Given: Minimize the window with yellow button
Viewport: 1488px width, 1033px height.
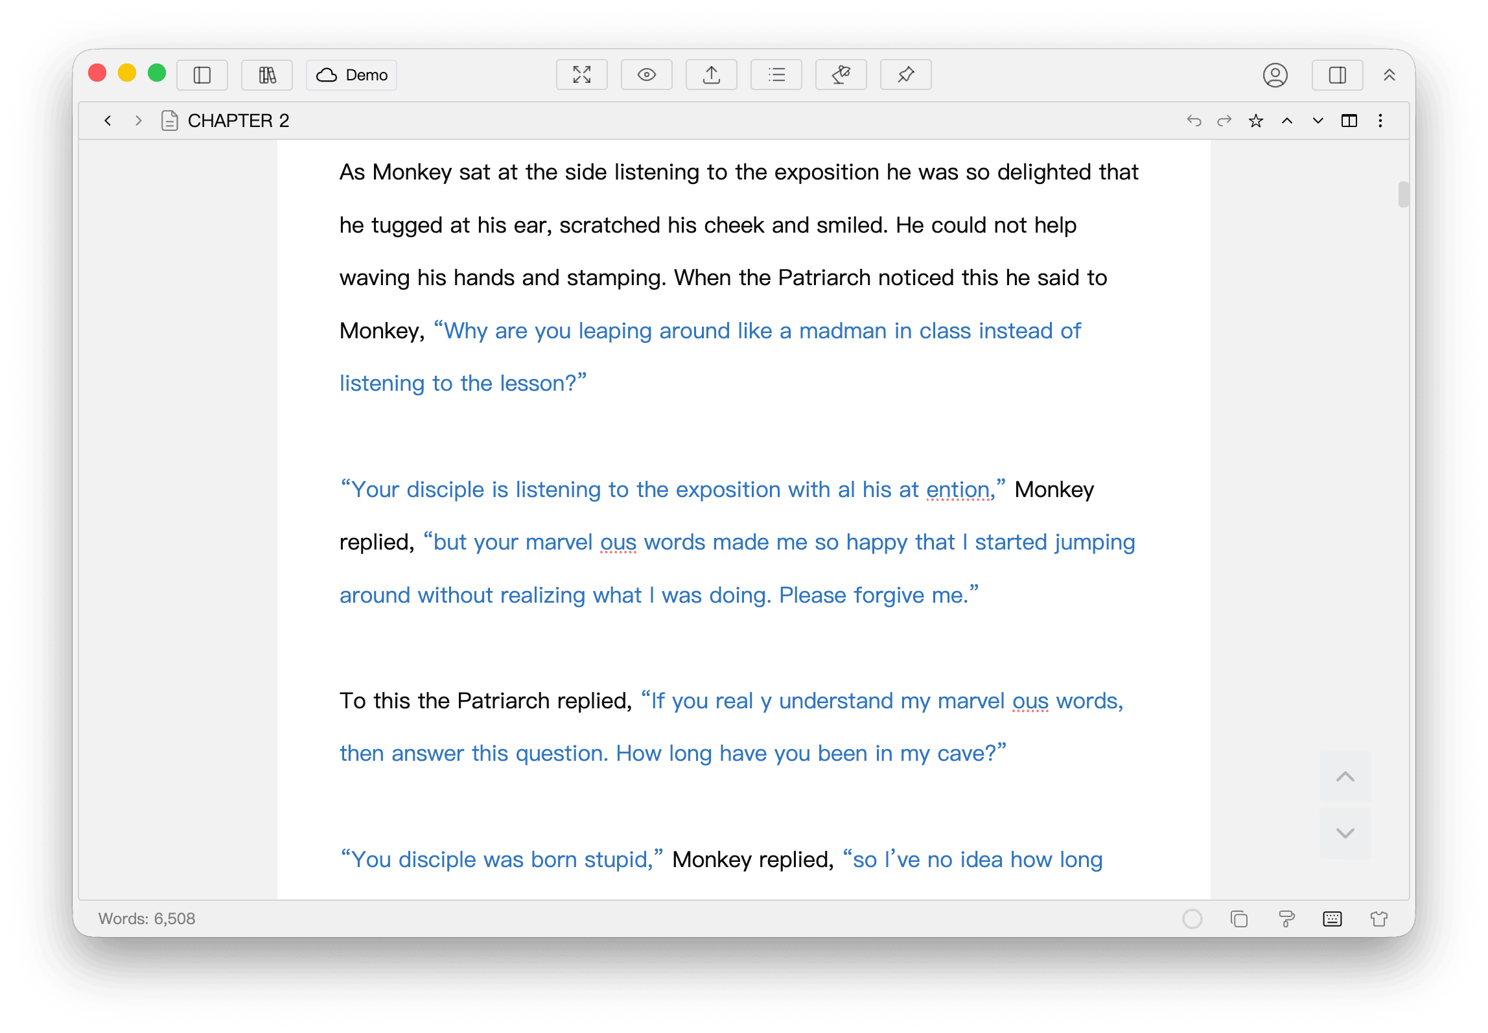Looking at the screenshot, I should click(x=127, y=73).
